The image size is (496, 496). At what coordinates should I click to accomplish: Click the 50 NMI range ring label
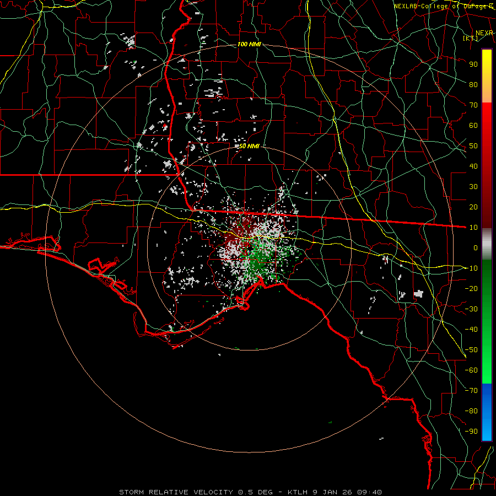pos(249,146)
